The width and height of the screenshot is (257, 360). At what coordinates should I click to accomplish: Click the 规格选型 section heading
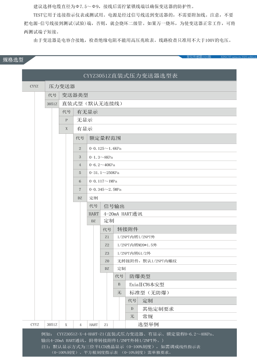[13, 60]
